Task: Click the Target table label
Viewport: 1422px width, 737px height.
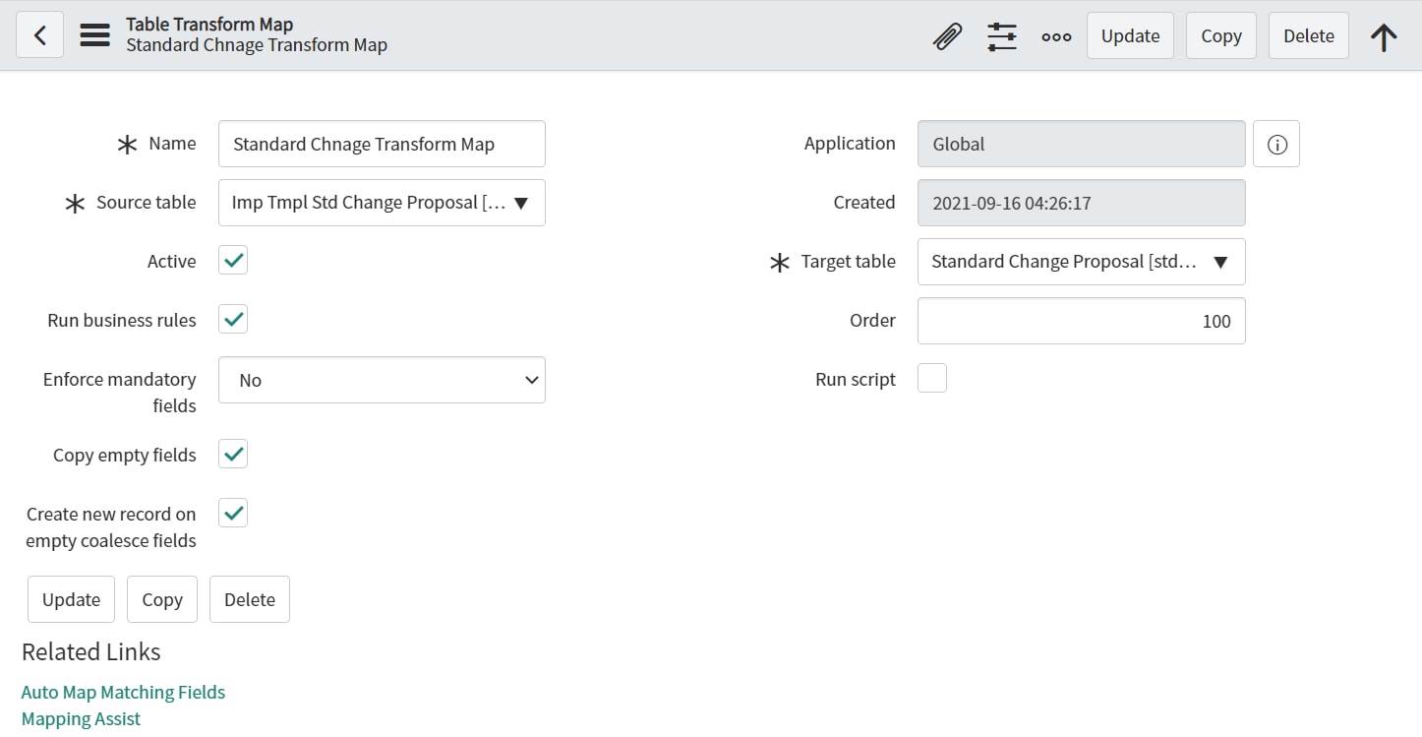Action: [x=849, y=261]
